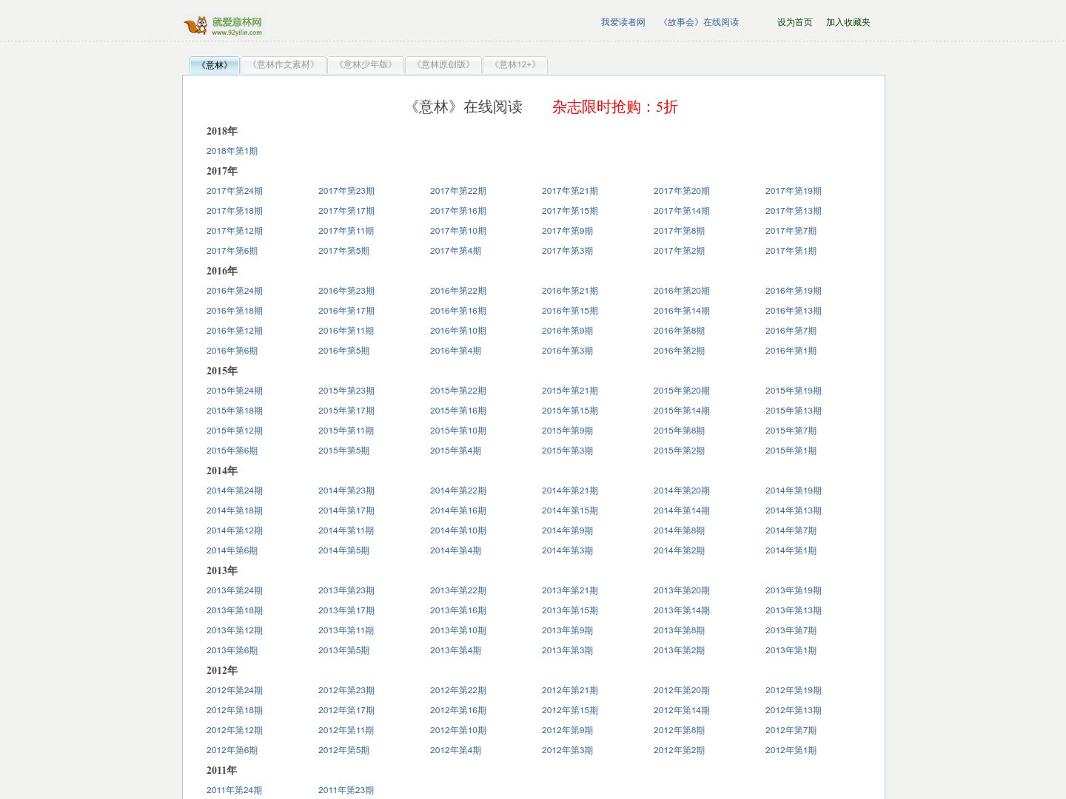Open issue 2015年第10期

[457, 431]
